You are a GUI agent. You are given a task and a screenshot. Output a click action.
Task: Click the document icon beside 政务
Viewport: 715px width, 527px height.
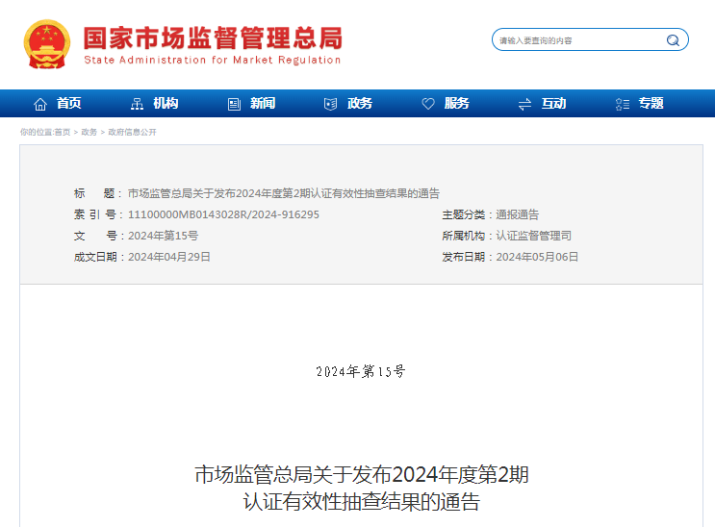coord(331,104)
